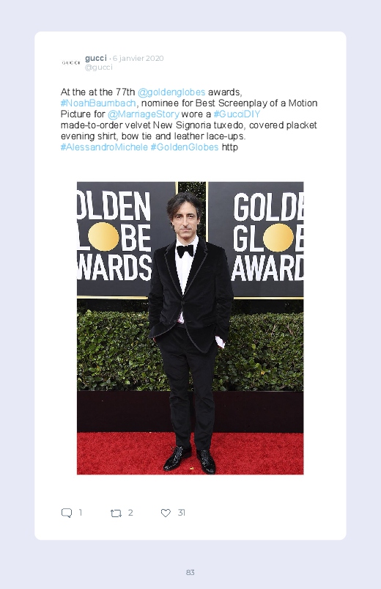This screenshot has width=381, height=589.
Task: Click the @gucci handle text
Action: point(98,67)
